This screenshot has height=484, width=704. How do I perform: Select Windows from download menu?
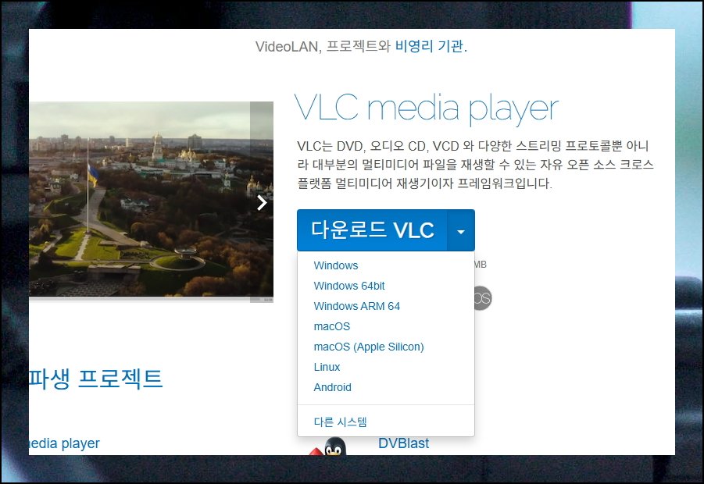coord(336,265)
